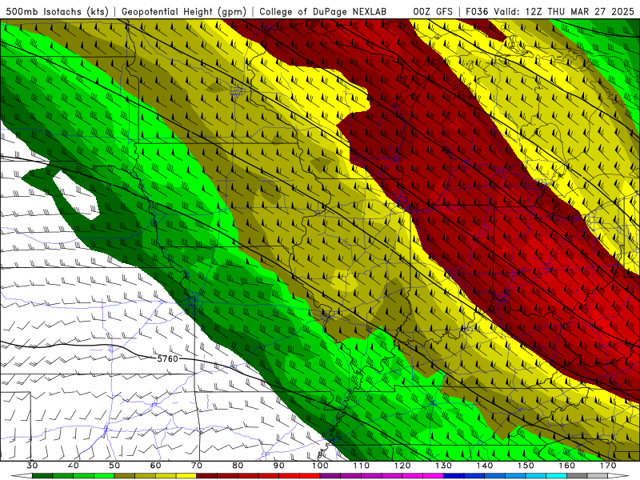
Task: Click the '90' value on the color scale
Action: tap(278, 466)
